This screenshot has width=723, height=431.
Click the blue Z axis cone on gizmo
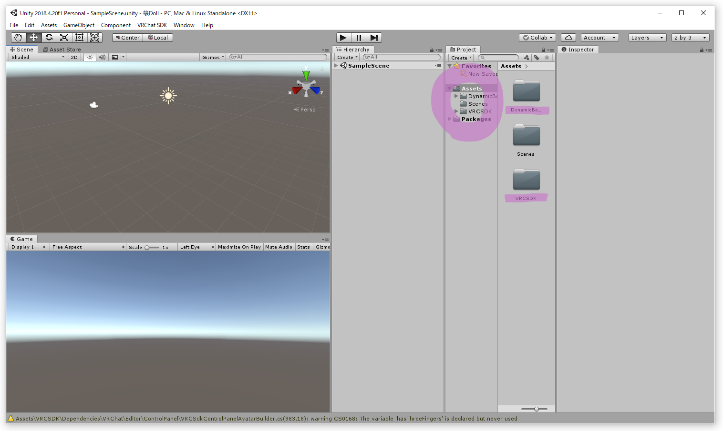[315, 90]
